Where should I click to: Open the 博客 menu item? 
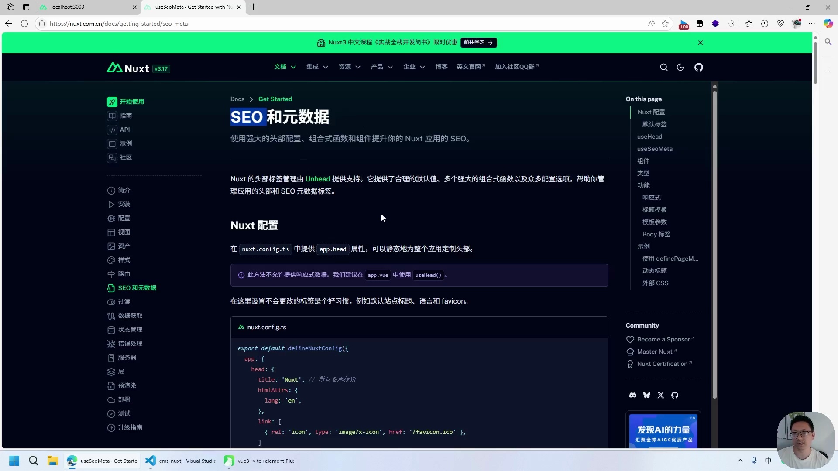pyautogui.click(x=441, y=67)
